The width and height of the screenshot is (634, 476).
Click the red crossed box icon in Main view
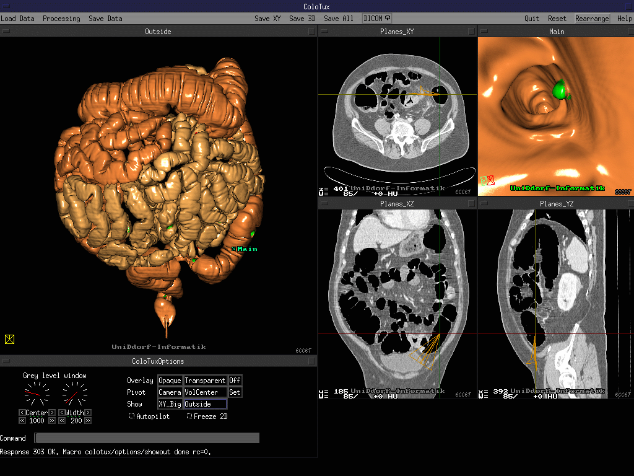(x=491, y=180)
